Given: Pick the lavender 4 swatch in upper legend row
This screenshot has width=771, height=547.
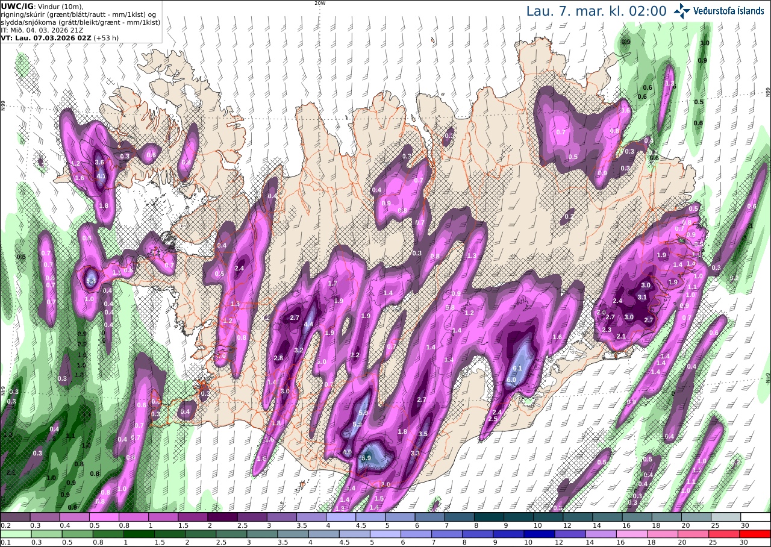Looking at the screenshot, I should point(341,517).
